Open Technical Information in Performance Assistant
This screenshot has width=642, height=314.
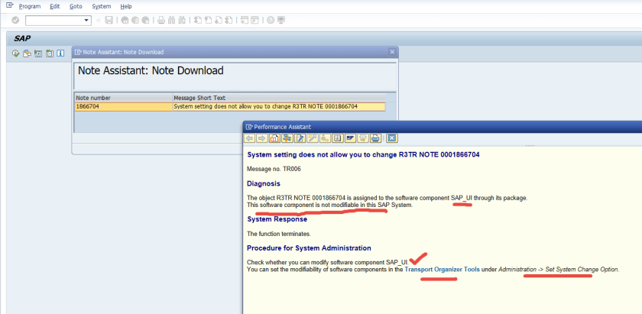pyautogui.click(x=287, y=138)
